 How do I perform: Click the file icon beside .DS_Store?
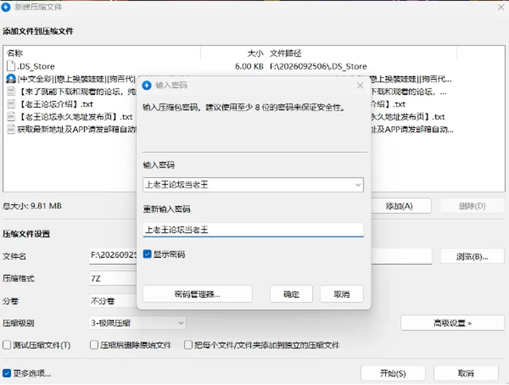(x=11, y=66)
